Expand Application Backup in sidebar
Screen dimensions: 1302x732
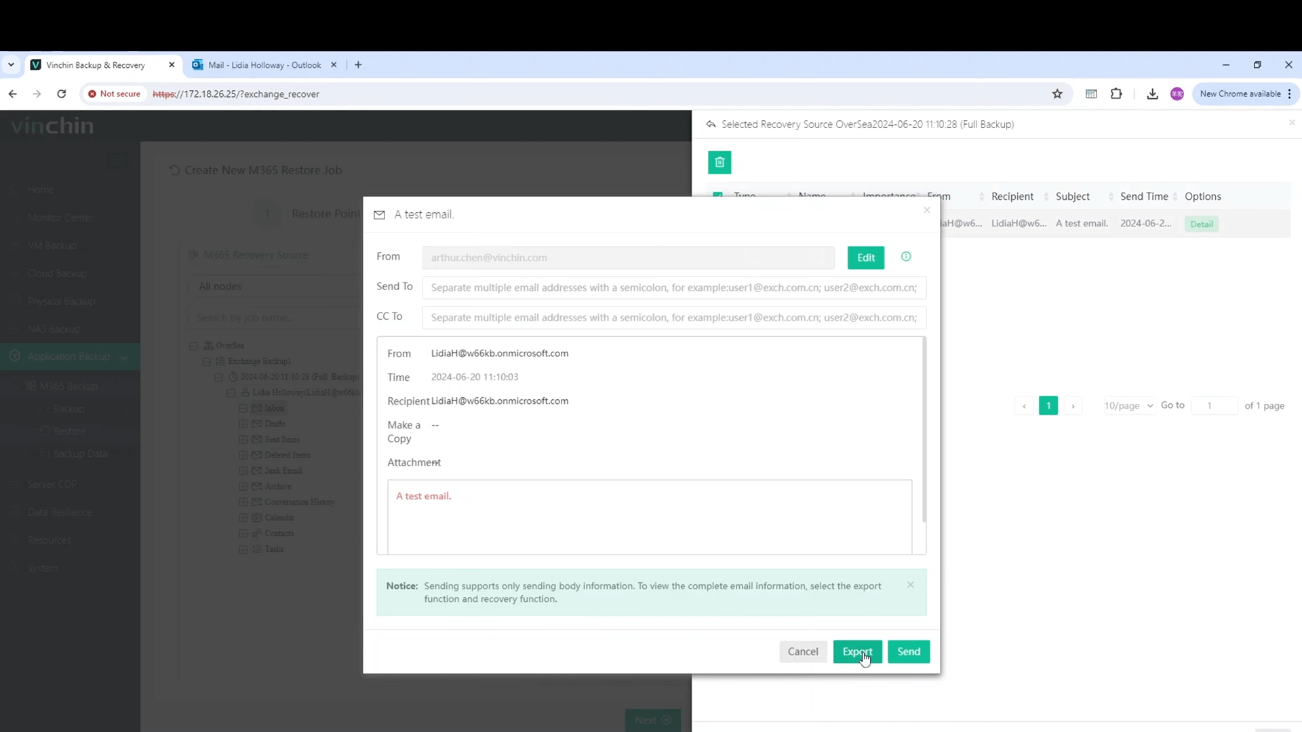click(x=70, y=357)
